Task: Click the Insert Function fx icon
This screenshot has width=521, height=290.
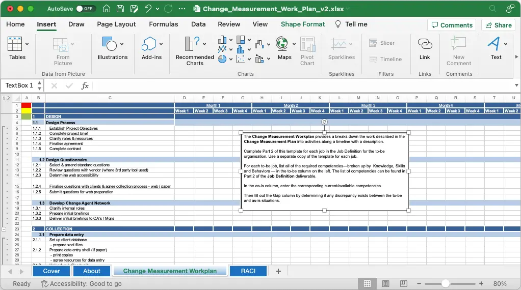Action: click(85, 85)
